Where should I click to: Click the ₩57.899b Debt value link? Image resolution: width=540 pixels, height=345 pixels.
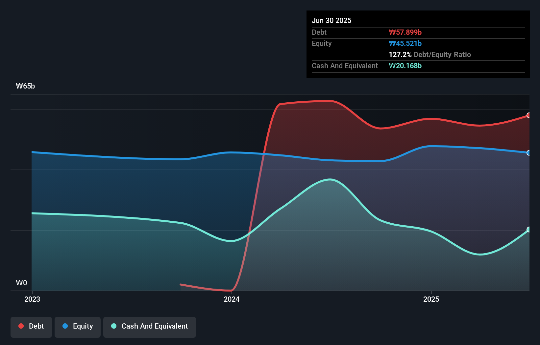(x=405, y=32)
